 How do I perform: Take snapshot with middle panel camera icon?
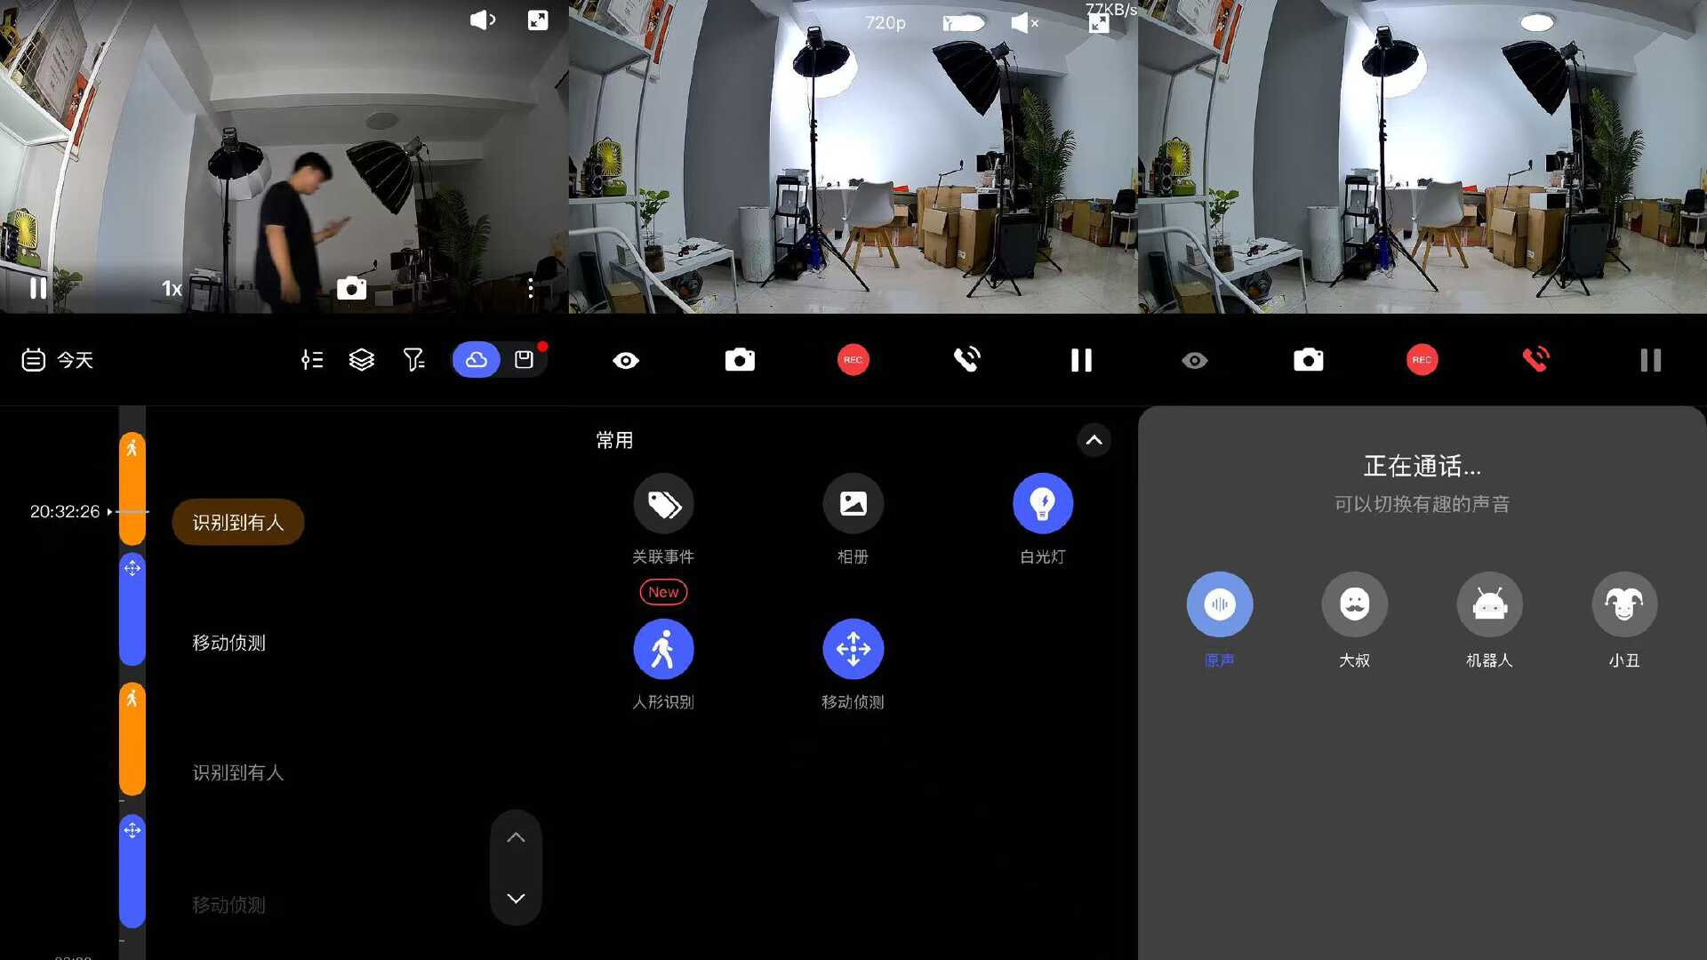pos(739,360)
